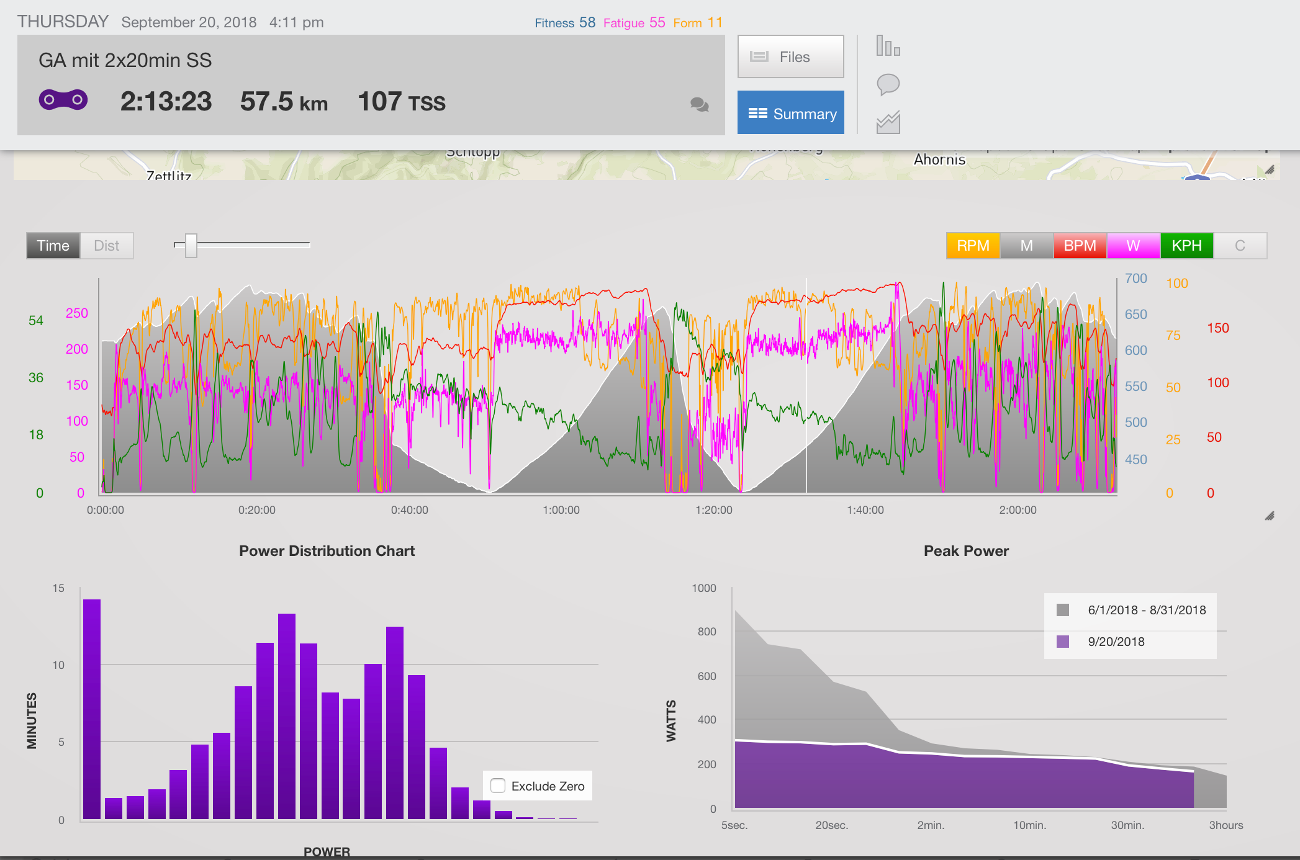
Task: Click the line graph chart icon
Action: pos(888,122)
